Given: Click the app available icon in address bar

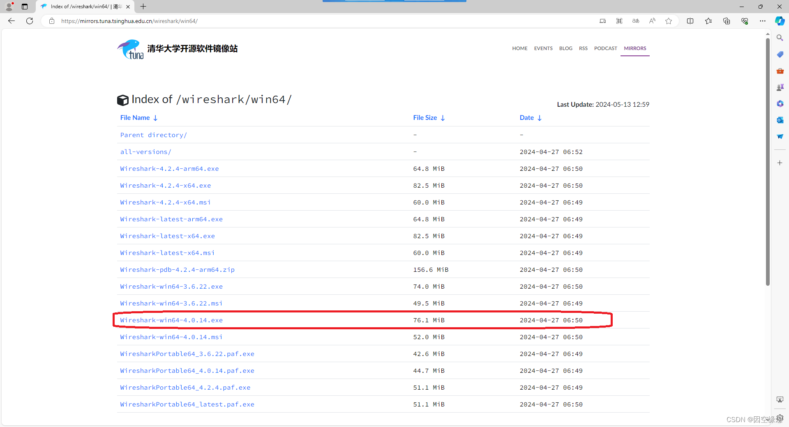Looking at the screenshot, I should coord(603,21).
